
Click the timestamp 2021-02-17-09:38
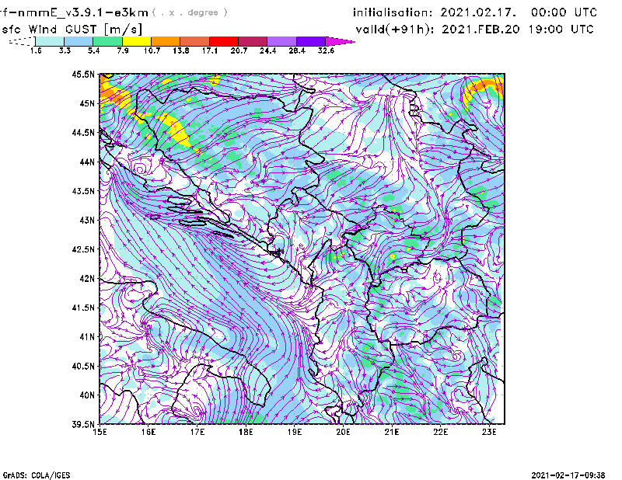pyautogui.click(x=568, y=475)
